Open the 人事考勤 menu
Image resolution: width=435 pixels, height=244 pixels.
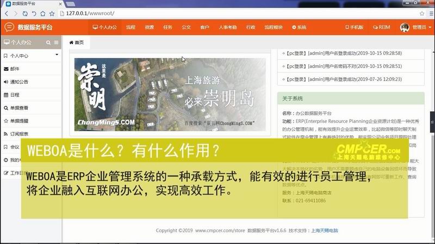(x=227, y=27)
